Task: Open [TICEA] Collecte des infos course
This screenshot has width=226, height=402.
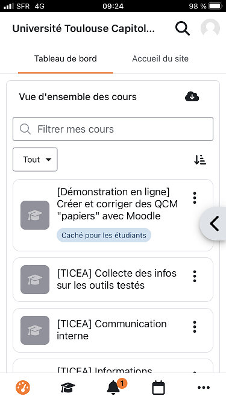Action: tap(116, 279)
